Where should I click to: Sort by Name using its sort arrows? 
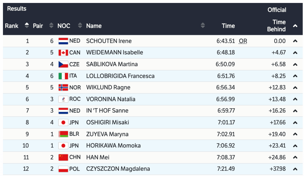click(203, 26)
